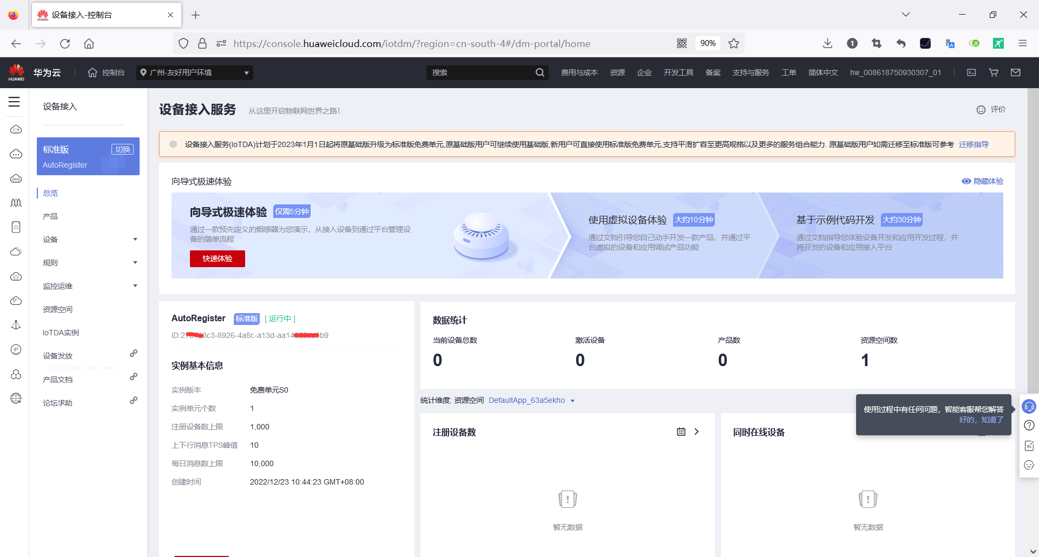Open the 企业 top navigation item
Viewport: 1039px width, 557px height.
coord(644,72)
